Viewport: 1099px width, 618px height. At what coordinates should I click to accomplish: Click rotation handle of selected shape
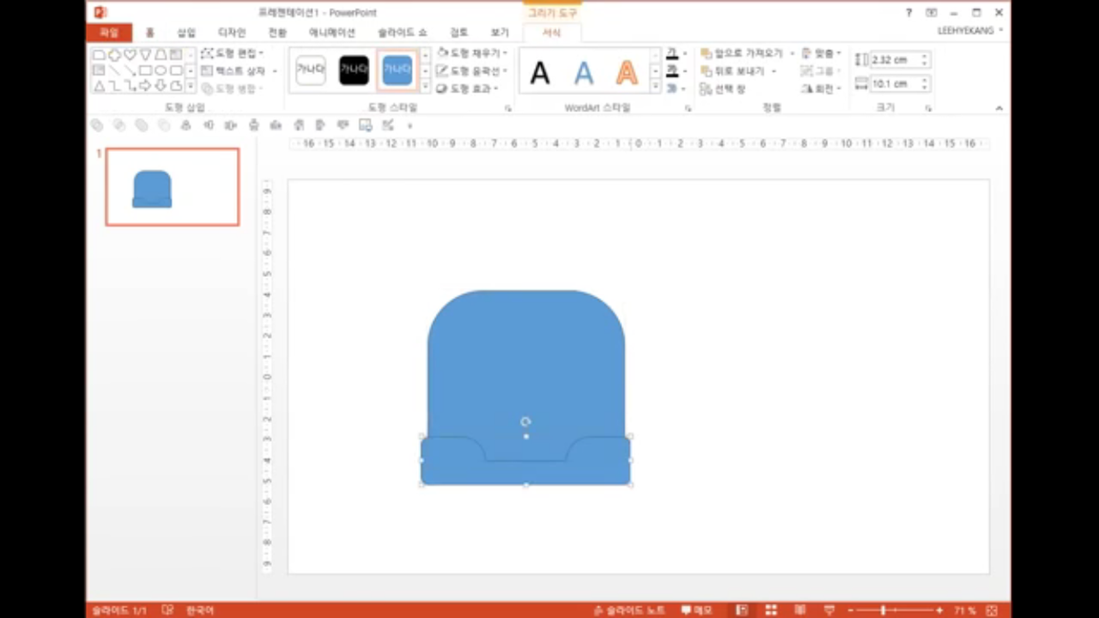(x=525, y=421)
